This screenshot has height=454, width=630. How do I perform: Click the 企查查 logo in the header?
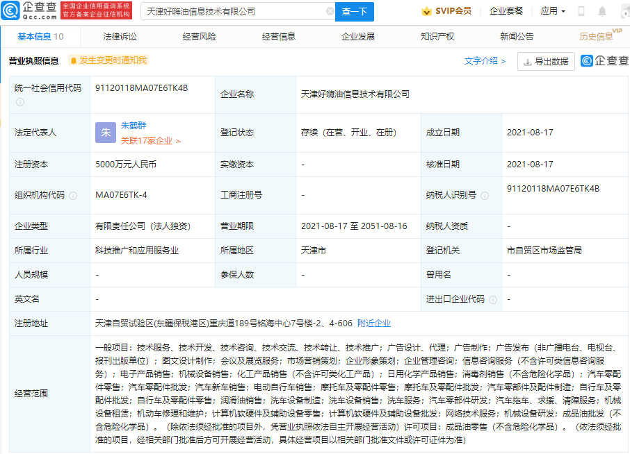click(29, 10)
